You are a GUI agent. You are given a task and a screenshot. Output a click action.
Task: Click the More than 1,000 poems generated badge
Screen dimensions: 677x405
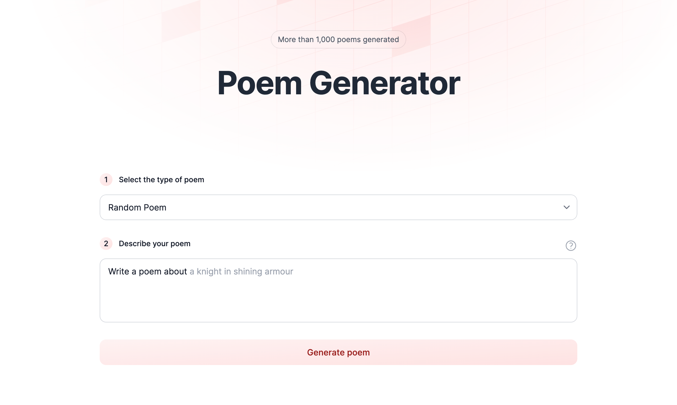[338, 39]
